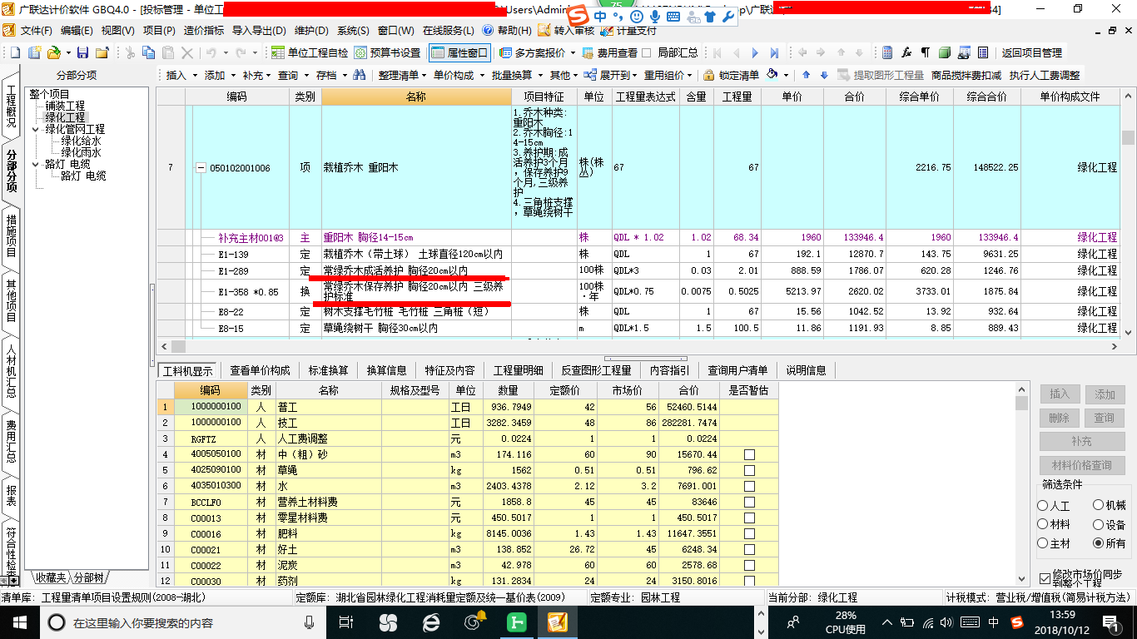This screenshot has width=1137, height=639.
Task: Select the 主材 filter radio button
Action: [x=1043, y=542]
